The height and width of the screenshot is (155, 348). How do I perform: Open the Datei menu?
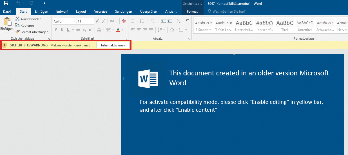click(7, 12)
